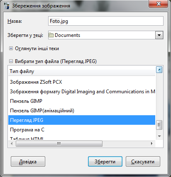Choose 'Пензель GIMP(анімаційний)' file type
This screenshot has height=177, width=171.
click(82, 111)
